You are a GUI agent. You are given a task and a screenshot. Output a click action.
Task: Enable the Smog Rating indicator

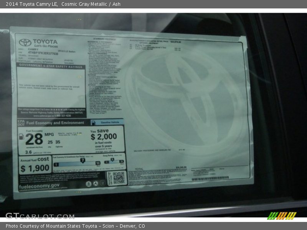coord(112,159)
